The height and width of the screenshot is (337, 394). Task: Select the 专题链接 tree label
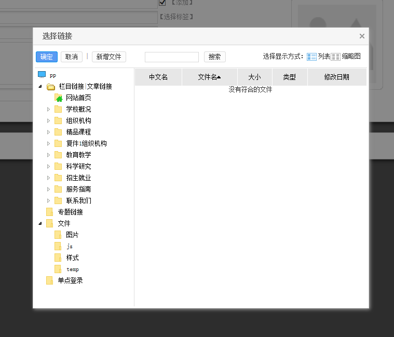[71, 212]
